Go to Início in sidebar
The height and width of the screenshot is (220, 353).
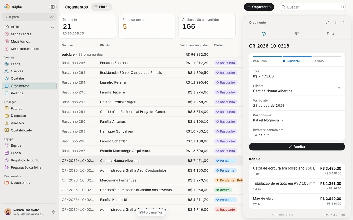(x=29, y=27)
